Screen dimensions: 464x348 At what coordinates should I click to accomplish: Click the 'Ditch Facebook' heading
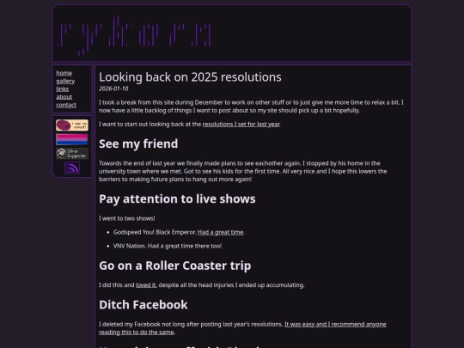click(143, 305)
